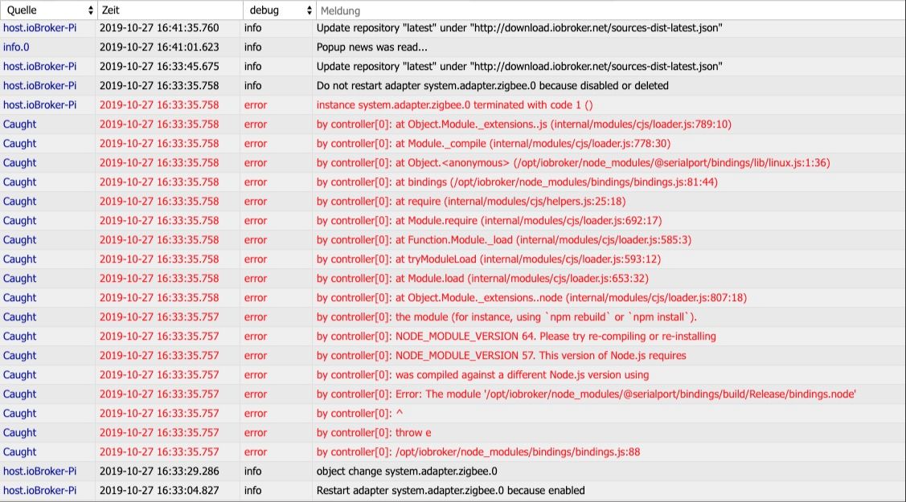Select Caught source in the "throw e" row
The width and height of the screenshot is (906, 502).
(19, 433)
